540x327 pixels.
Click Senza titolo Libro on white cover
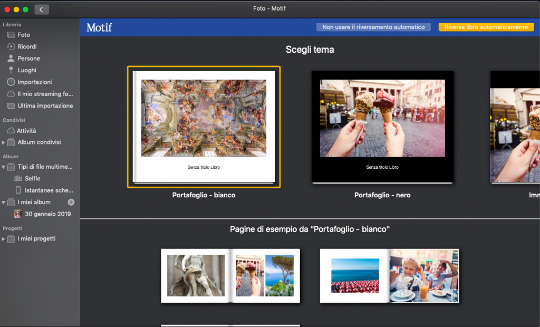click(x=204, y=167)
